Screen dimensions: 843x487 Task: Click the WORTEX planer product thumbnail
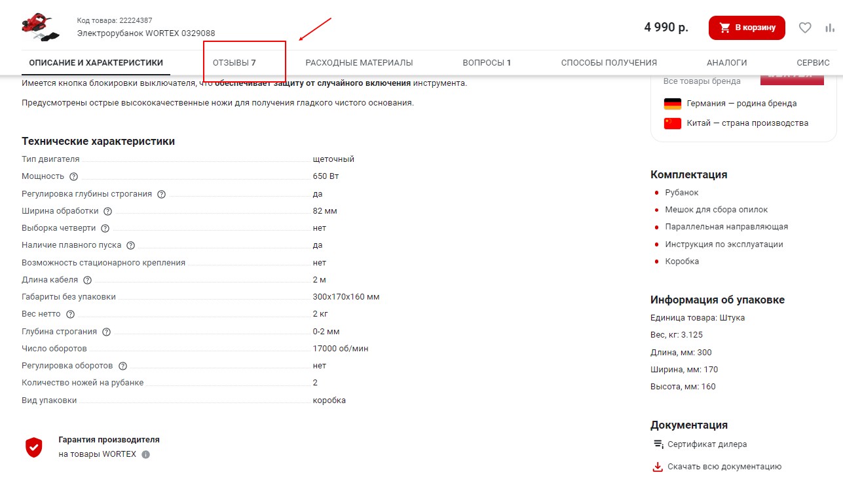click(41, 26)
